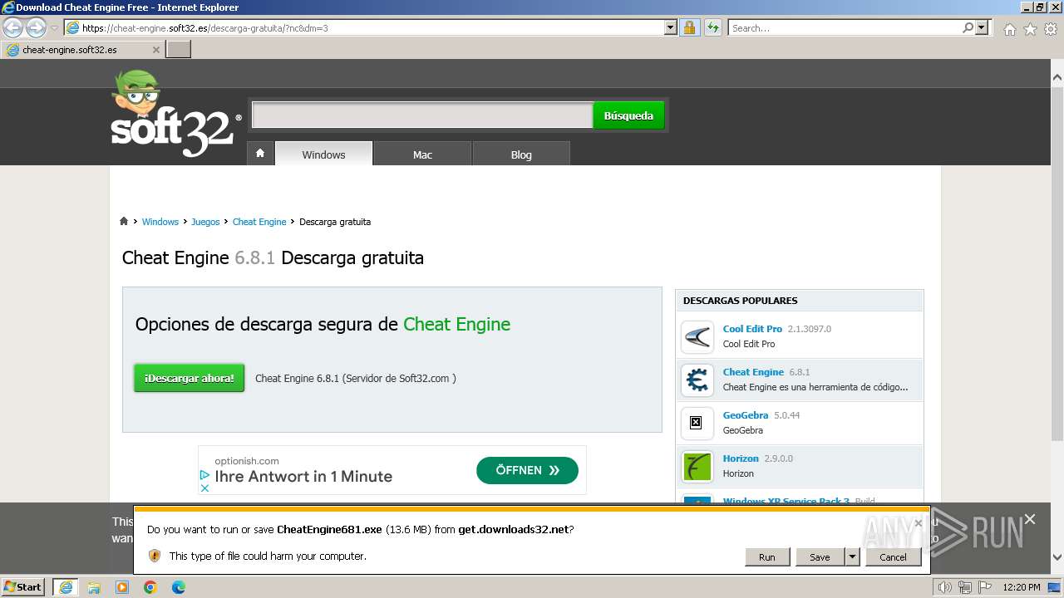Screen dimensions: 1064x598
Task: Click the optionish.com ad text
Action: (x=247, y=461)
